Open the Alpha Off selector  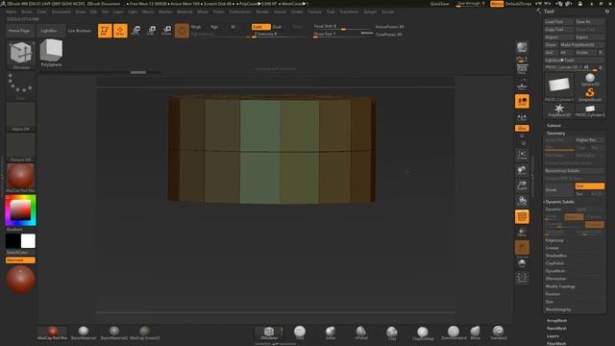[21, 117]
